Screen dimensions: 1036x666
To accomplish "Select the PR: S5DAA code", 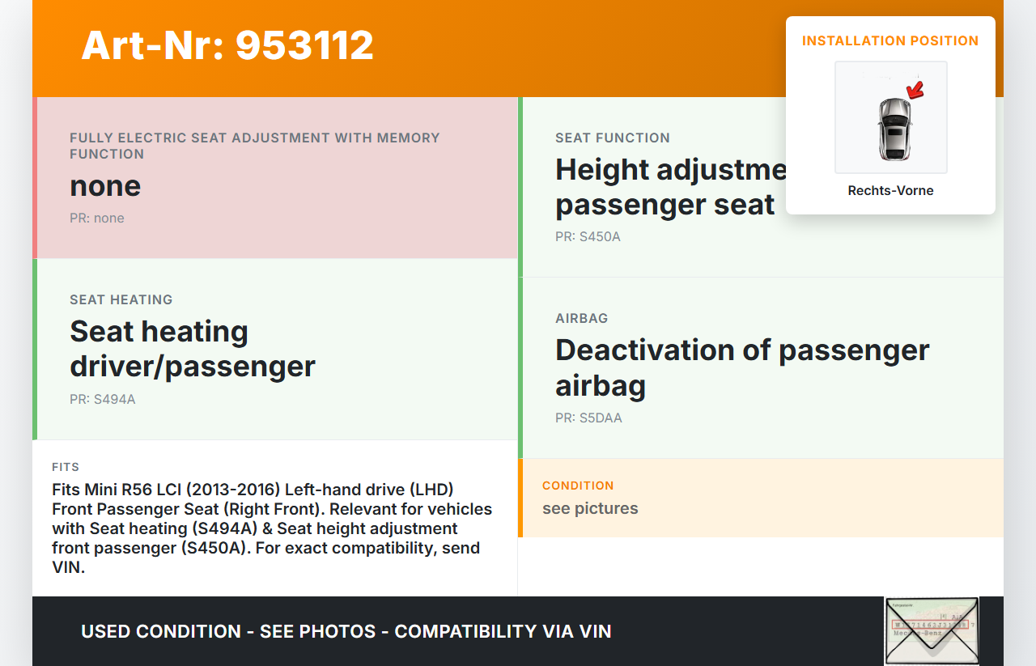I will [588, 418].
